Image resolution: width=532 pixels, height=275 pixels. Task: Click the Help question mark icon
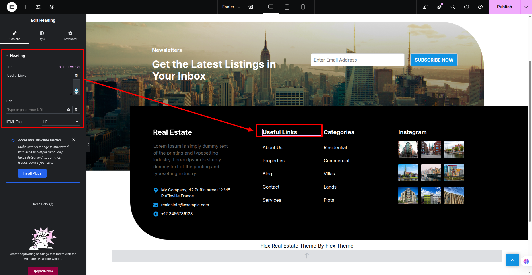467,7
